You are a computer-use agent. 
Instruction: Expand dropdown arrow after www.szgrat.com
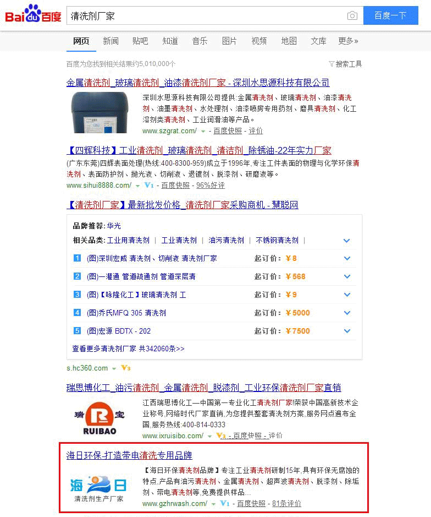pyautogui.click(x=203, y=131)
